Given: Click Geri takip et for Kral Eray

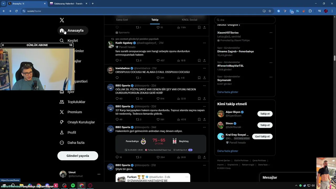Looking at the screenshot, I should tap(262, 136).
